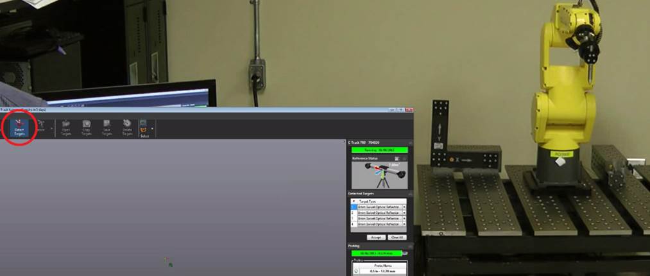
Task: Click the Clear All button
Action: point(397,237)
